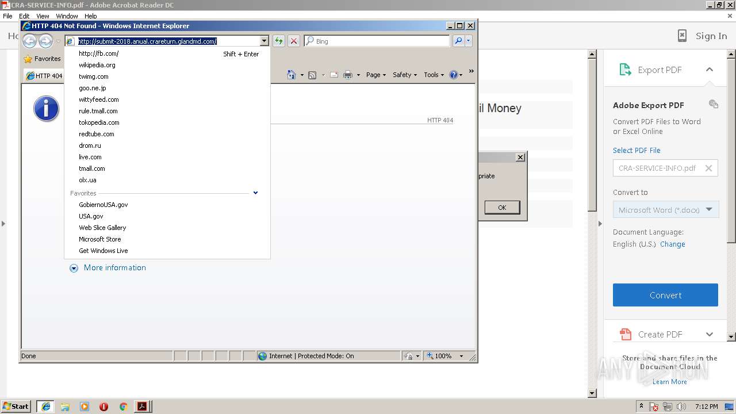Click Learn More about Document Cloud

pyautogui.click(x=669, y=382)
